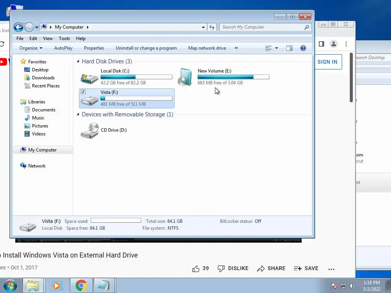Collapse Devices with Removable Storage group
This screenshot has width=391, height=293.
coord(78,114)
